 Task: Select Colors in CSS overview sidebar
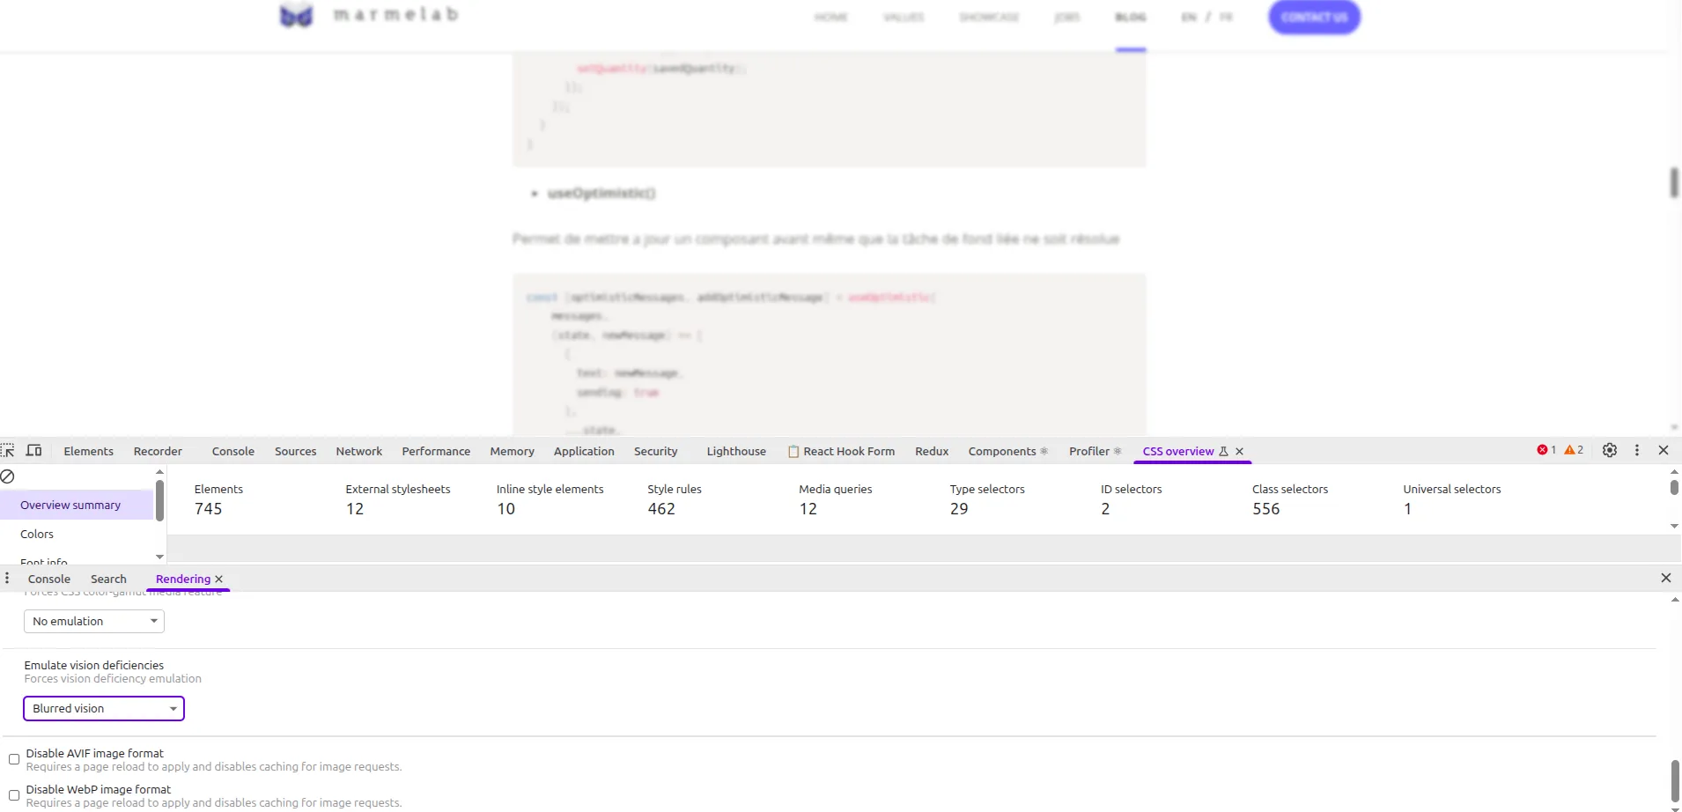pos(37,534)
